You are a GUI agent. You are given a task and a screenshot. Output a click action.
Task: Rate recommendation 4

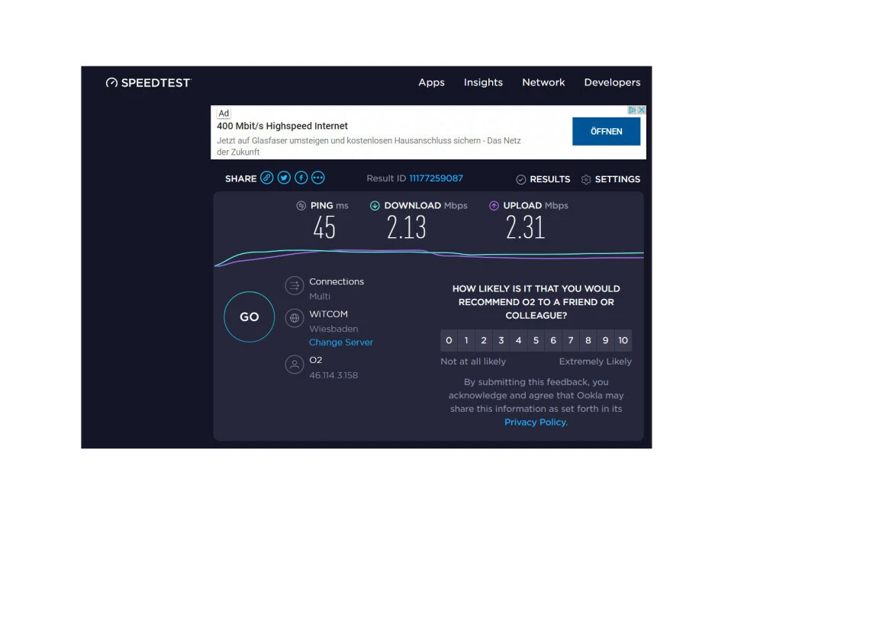[x=518, y=340]
